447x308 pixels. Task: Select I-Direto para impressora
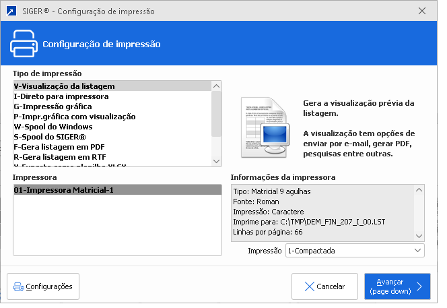click(x=112, y=96)
